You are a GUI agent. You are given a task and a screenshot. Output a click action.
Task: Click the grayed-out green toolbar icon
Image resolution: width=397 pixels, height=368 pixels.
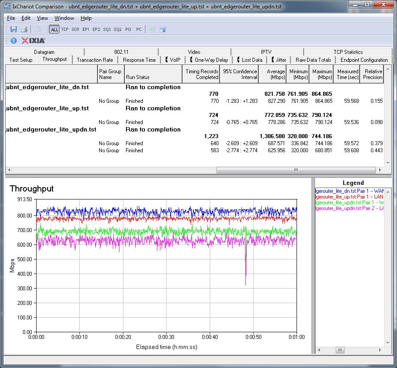tap(152, 30)
